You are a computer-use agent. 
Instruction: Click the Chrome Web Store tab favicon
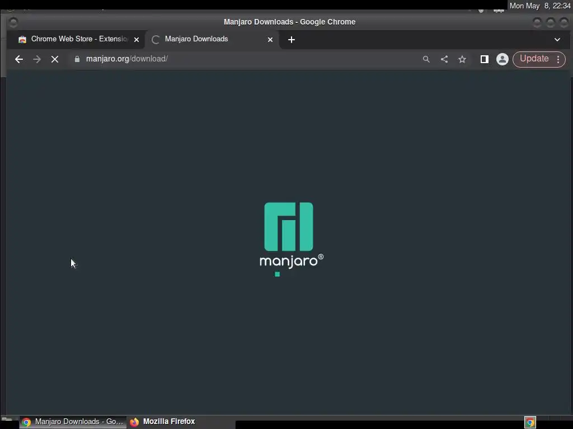point(22,40)
